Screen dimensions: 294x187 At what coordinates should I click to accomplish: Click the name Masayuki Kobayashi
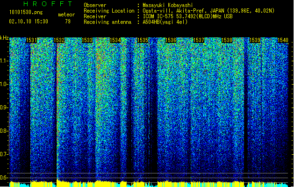(x=168, y=5)
